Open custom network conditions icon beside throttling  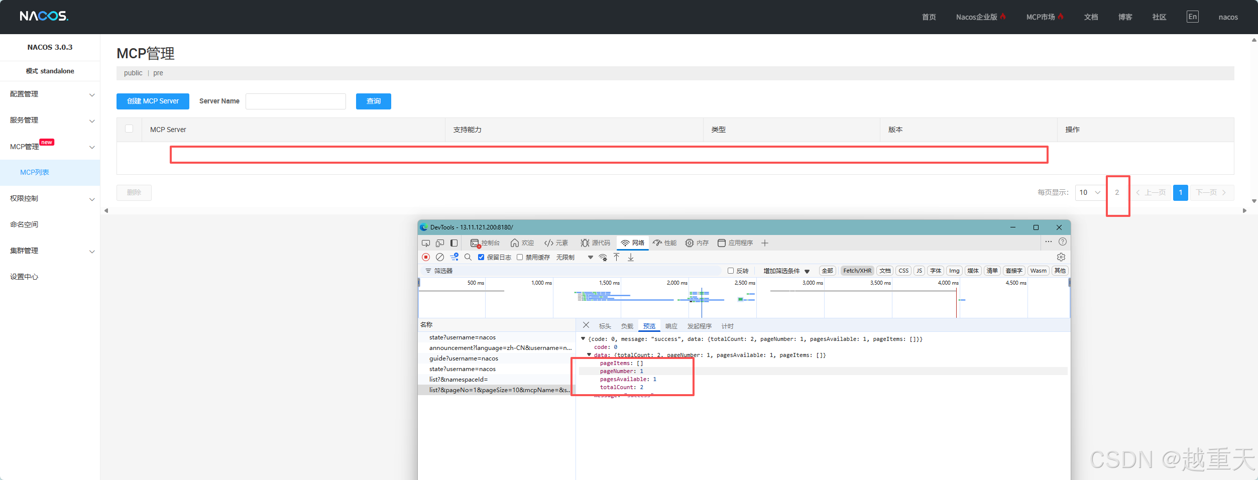pos(603,258)
